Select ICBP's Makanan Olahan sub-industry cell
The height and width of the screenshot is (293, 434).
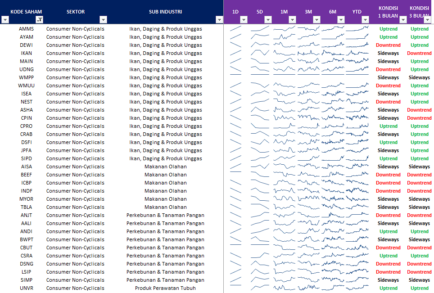[166, 183]
